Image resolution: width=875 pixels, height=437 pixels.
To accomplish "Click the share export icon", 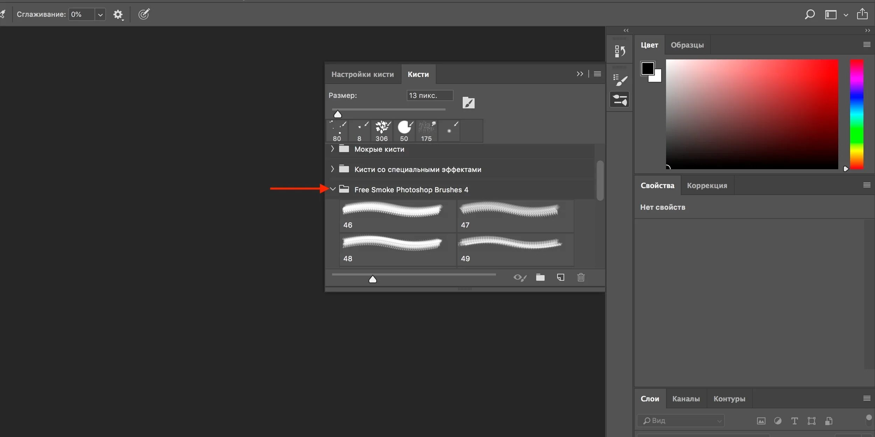I will point(862,14).
